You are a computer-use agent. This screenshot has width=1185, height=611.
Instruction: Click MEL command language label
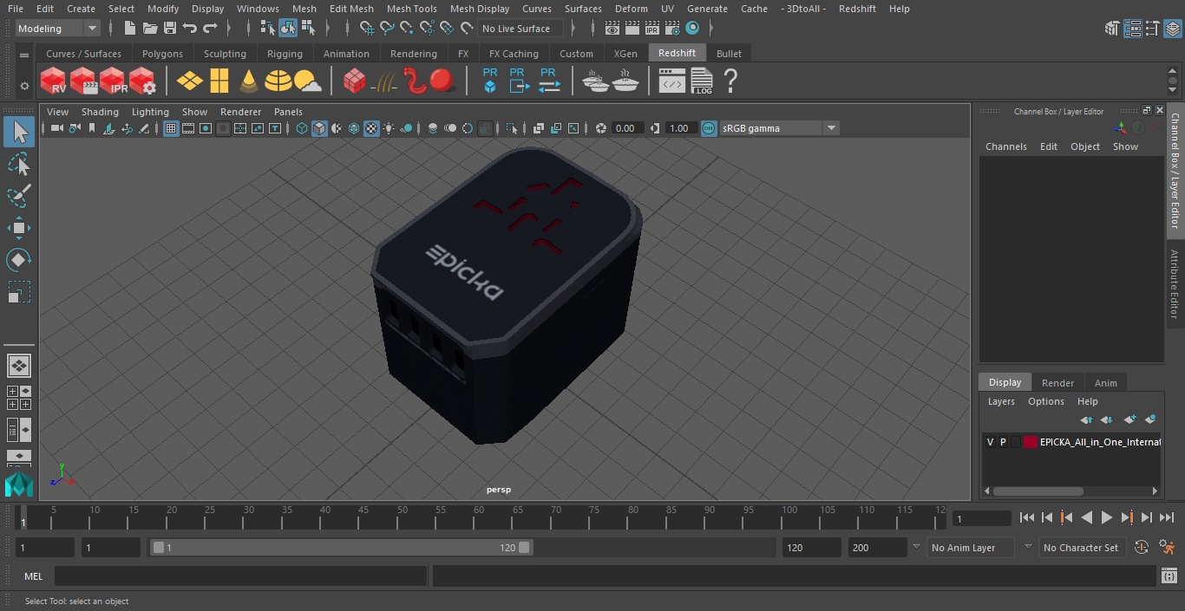pos(34,576)
